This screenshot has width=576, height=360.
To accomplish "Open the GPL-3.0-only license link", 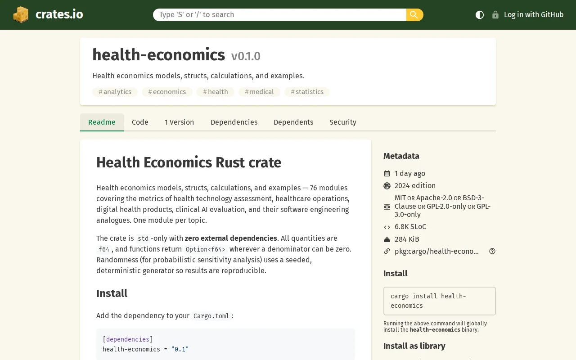I will point(442,211).
